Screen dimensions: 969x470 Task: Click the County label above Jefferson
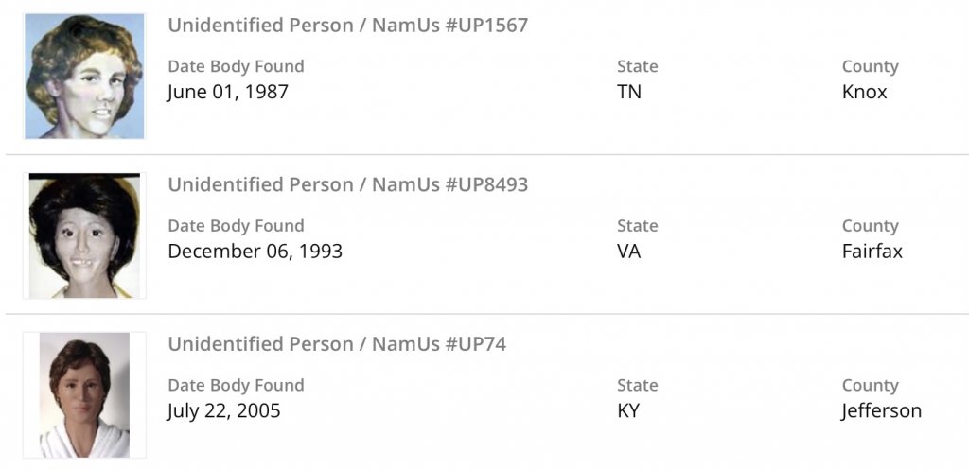[x=870, y=386]
